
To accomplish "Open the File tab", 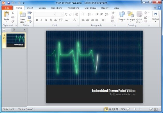I will [x=7, y=8].
